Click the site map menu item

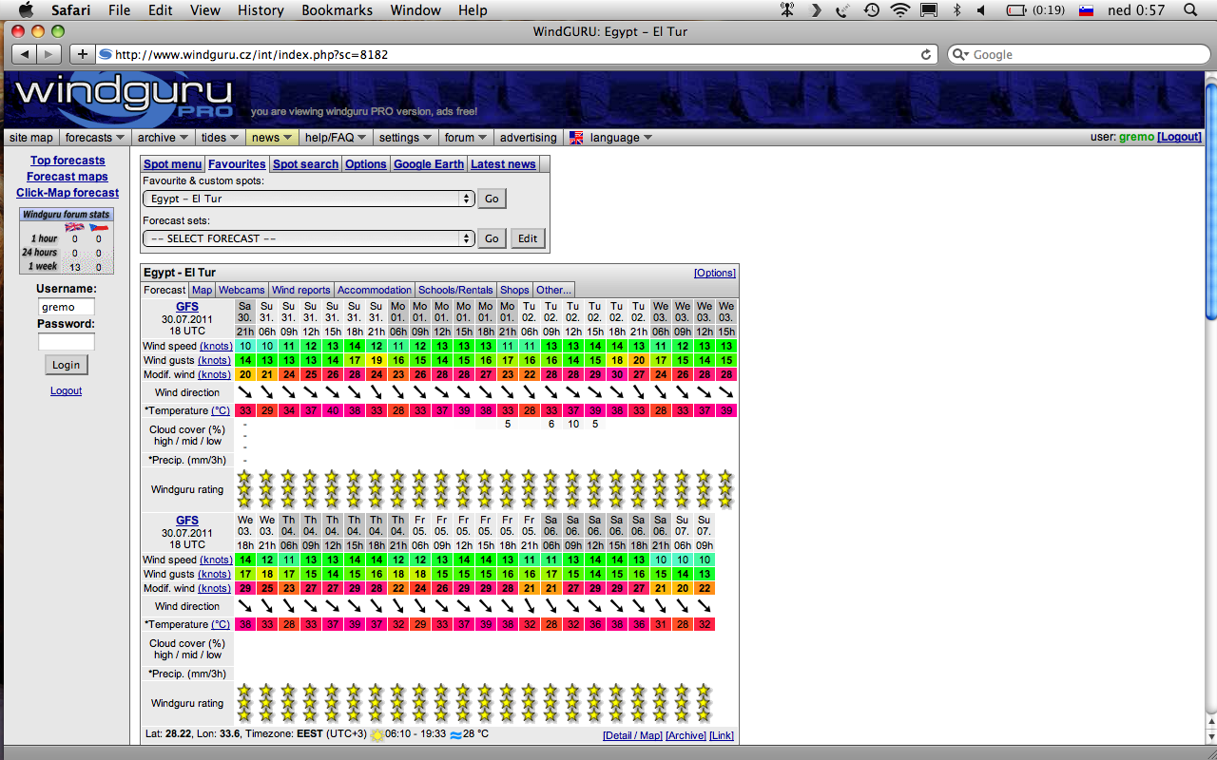(x=31, y=138)
